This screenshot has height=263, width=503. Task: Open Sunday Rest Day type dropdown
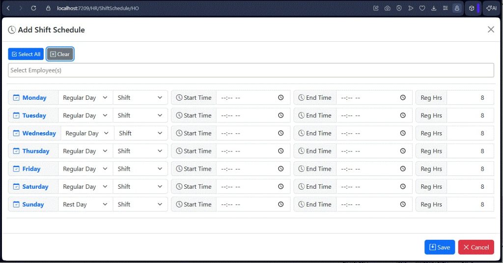(x=85, y=204)
